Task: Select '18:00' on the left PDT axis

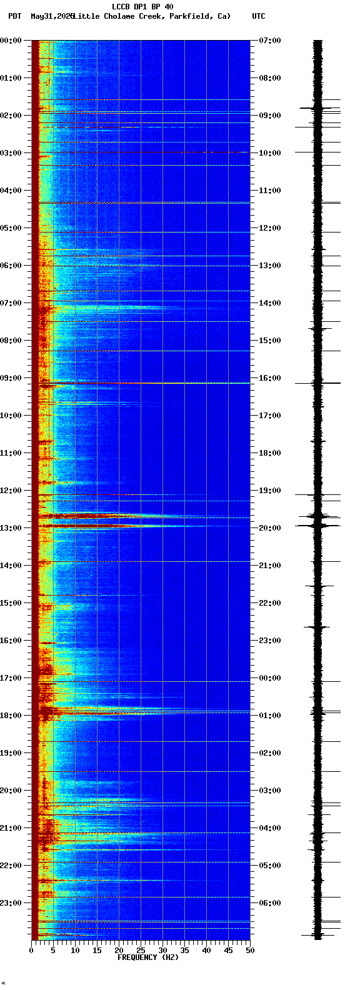Action: click(11, 716)
